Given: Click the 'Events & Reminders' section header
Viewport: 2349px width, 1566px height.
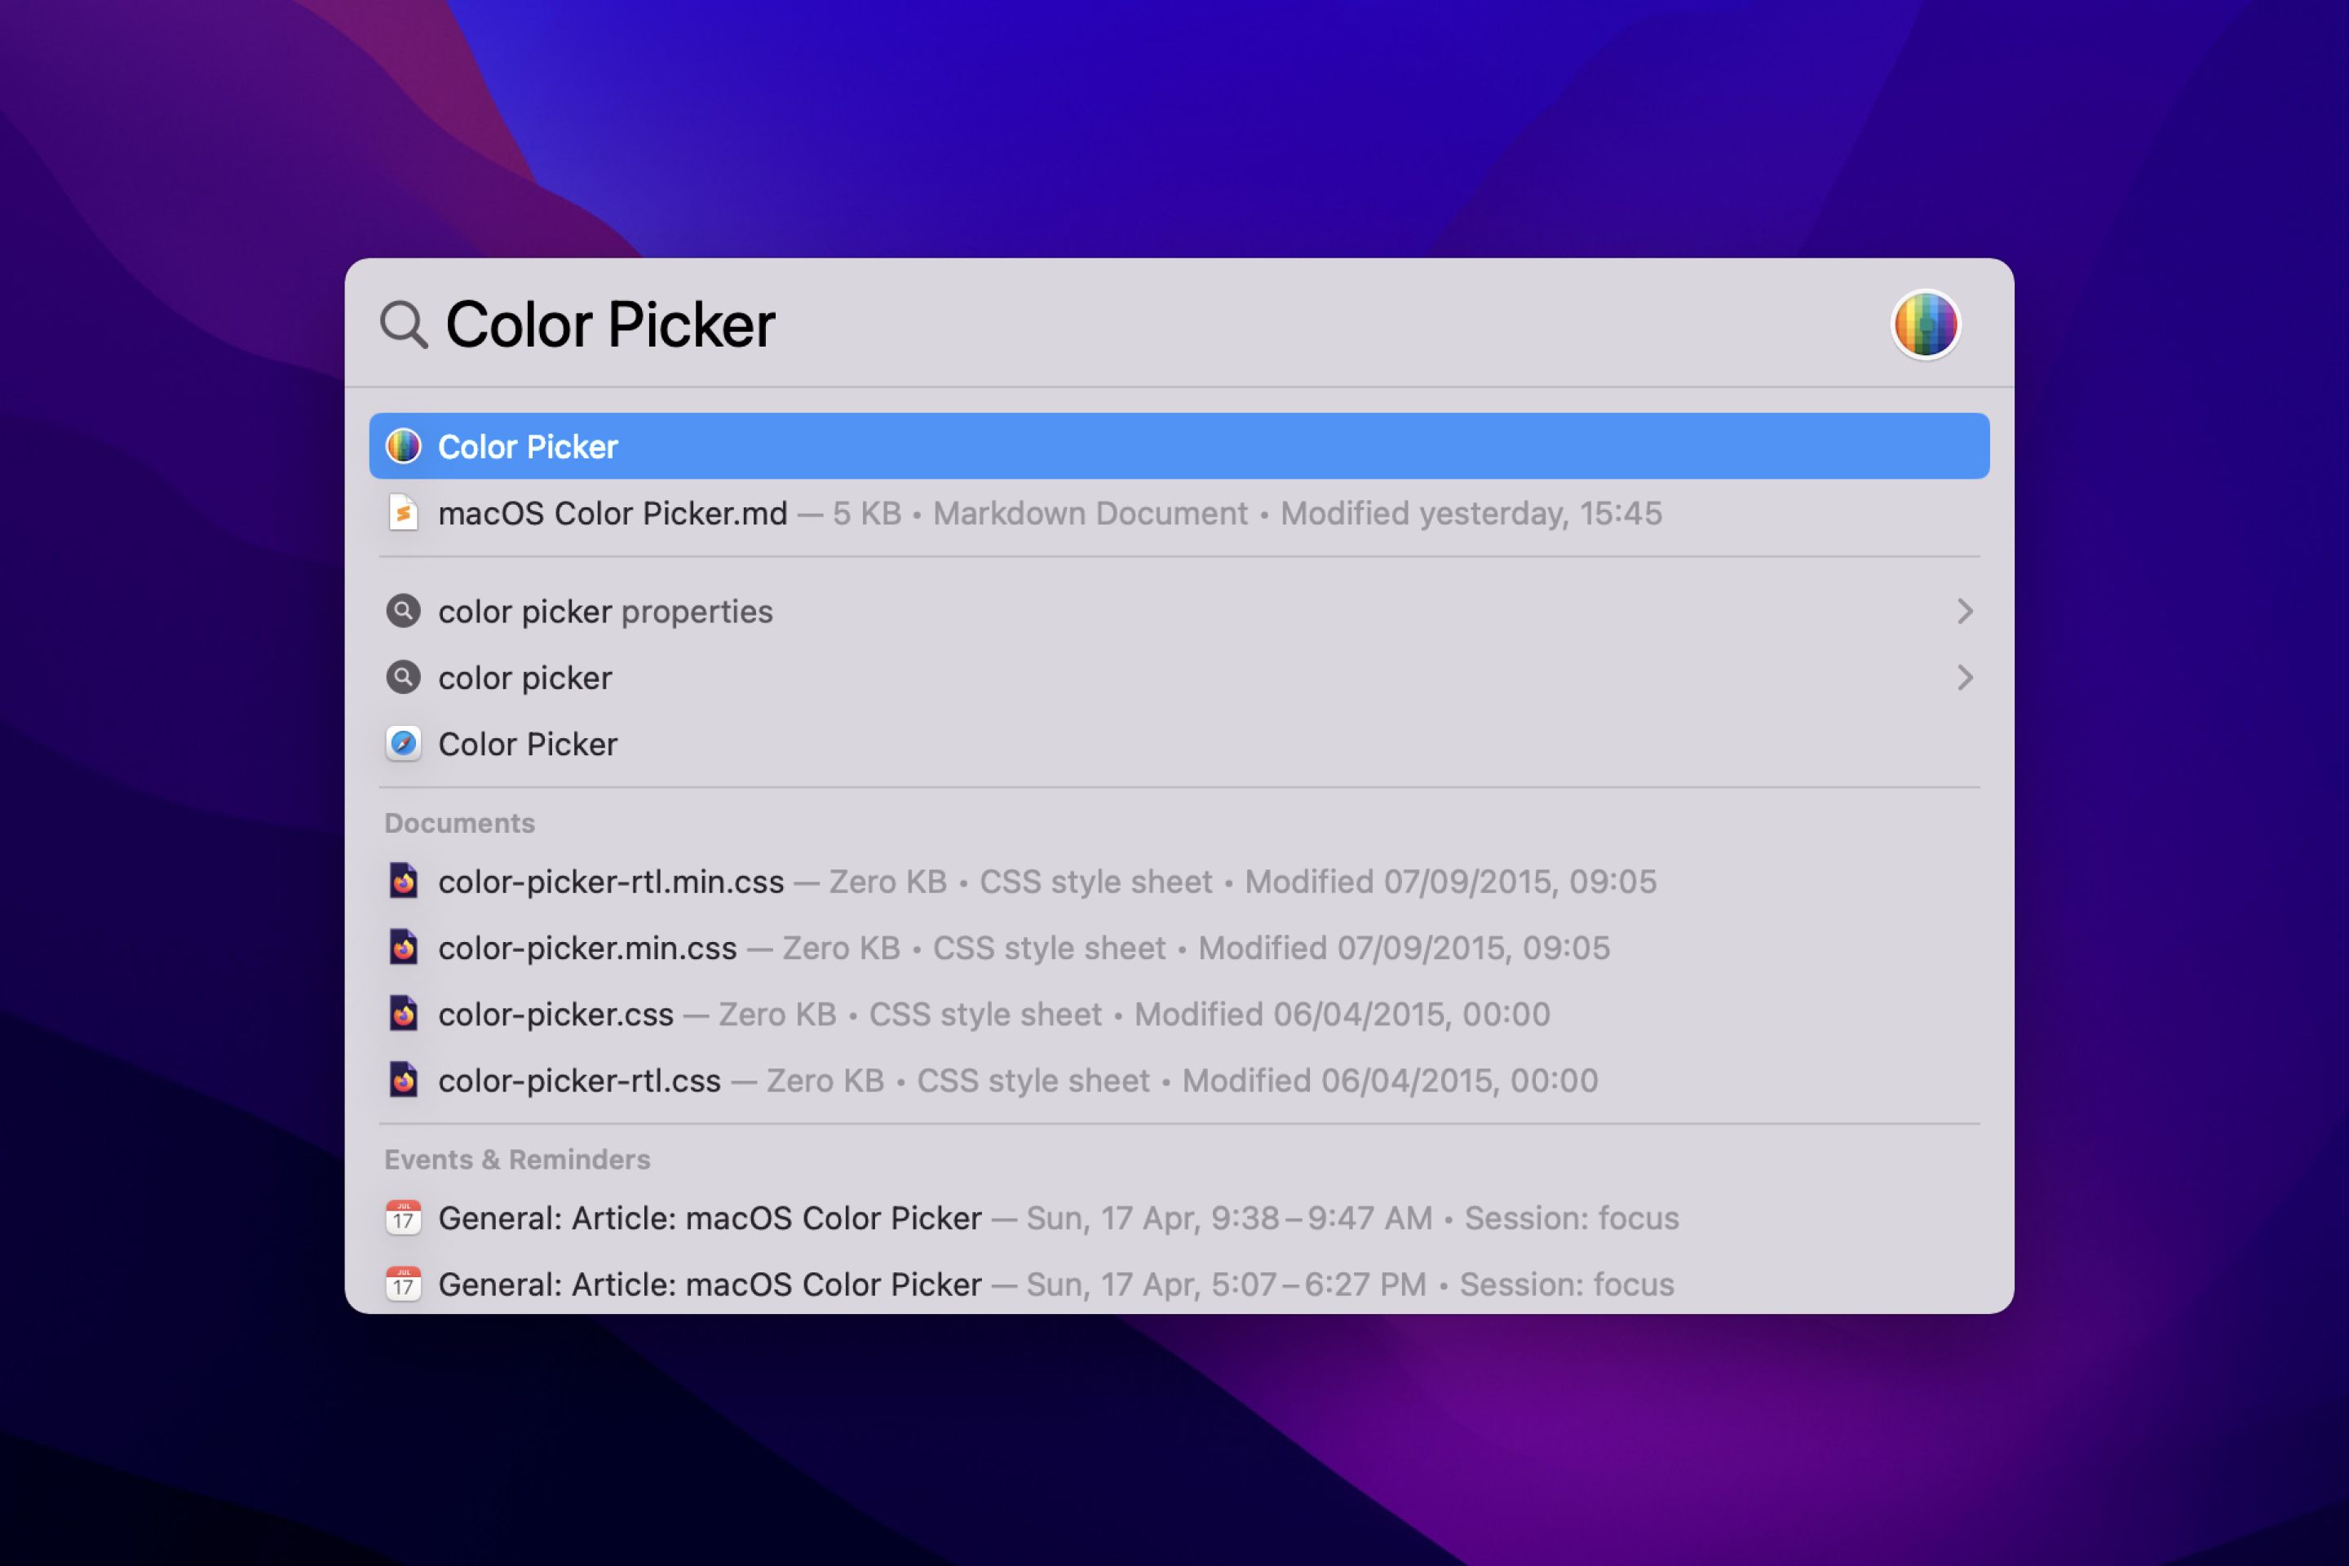Looking at the screenshot, I should point(517,1160).
